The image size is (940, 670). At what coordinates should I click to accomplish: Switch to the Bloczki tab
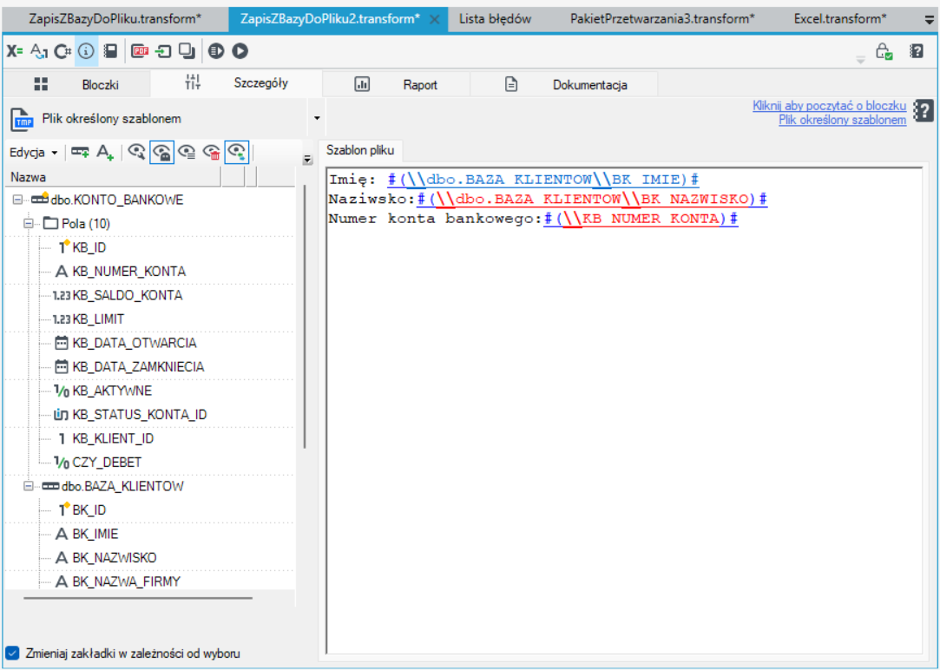(76, 84)
